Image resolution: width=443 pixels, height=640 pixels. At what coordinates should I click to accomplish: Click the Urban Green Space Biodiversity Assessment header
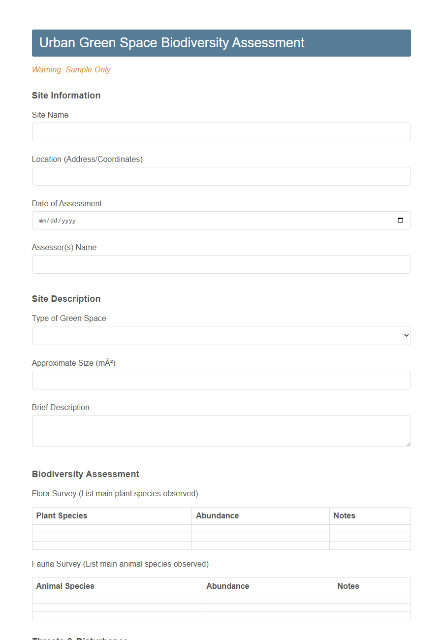pos(171,43)
